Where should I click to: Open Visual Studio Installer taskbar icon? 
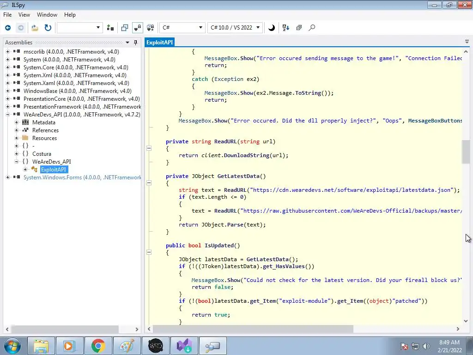coord(184,346)
